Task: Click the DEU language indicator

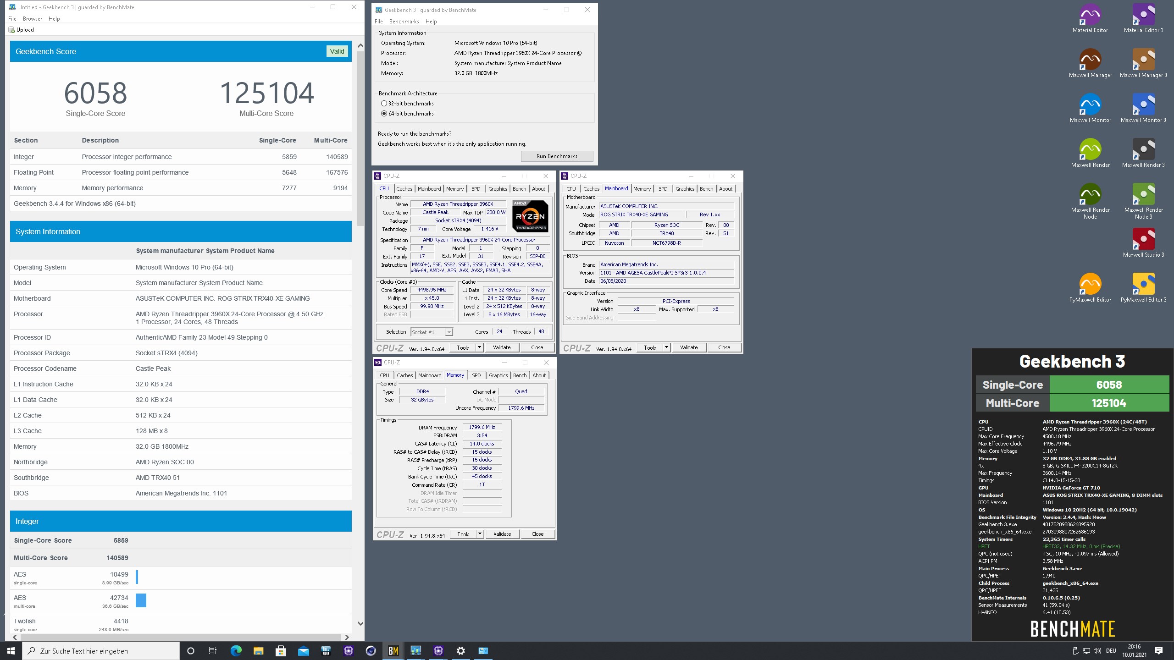Action: [1111, 651]
